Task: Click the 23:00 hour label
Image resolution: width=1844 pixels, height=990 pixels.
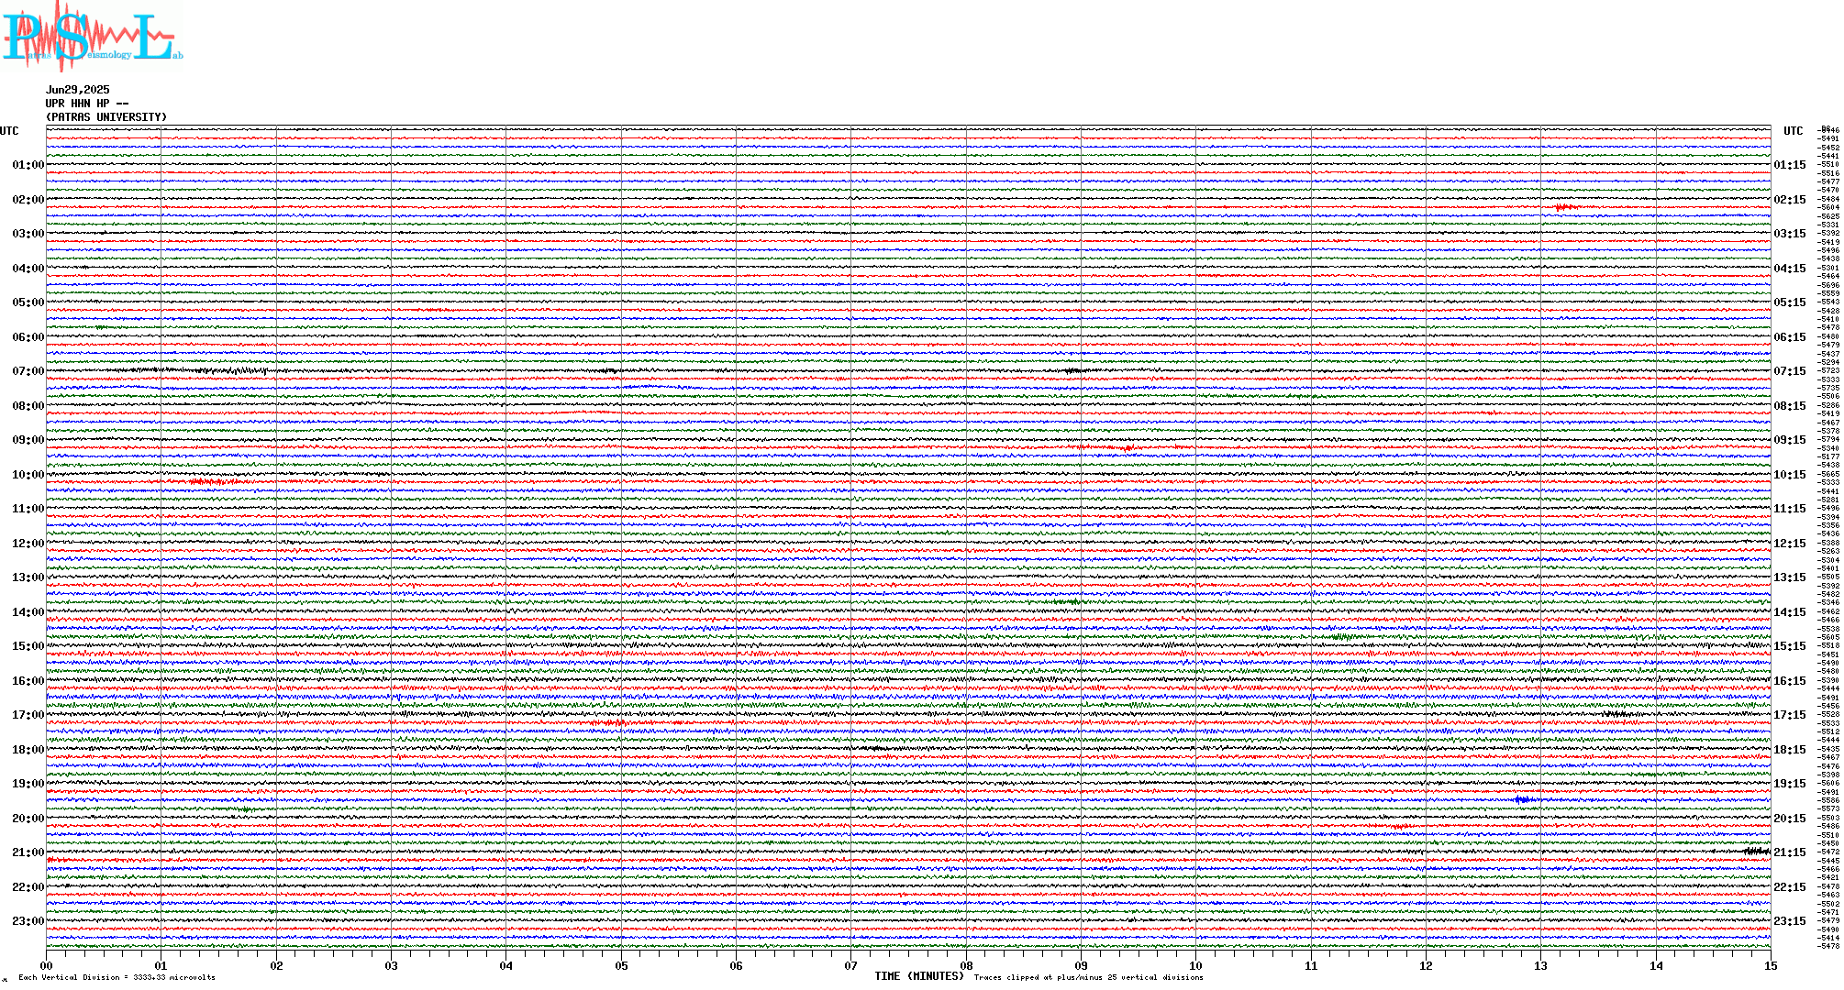Action: point(28,921)
